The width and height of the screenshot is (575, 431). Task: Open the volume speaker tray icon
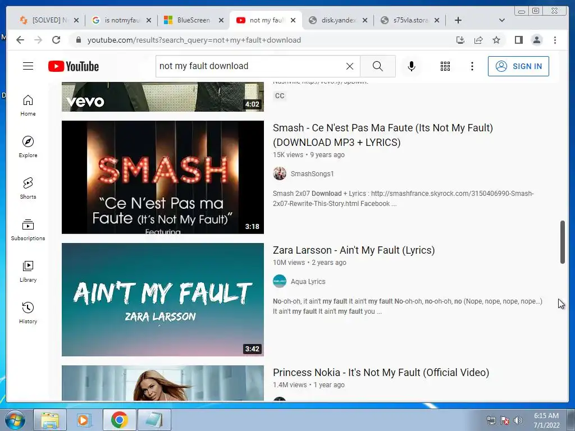click(x=518, y=420)
